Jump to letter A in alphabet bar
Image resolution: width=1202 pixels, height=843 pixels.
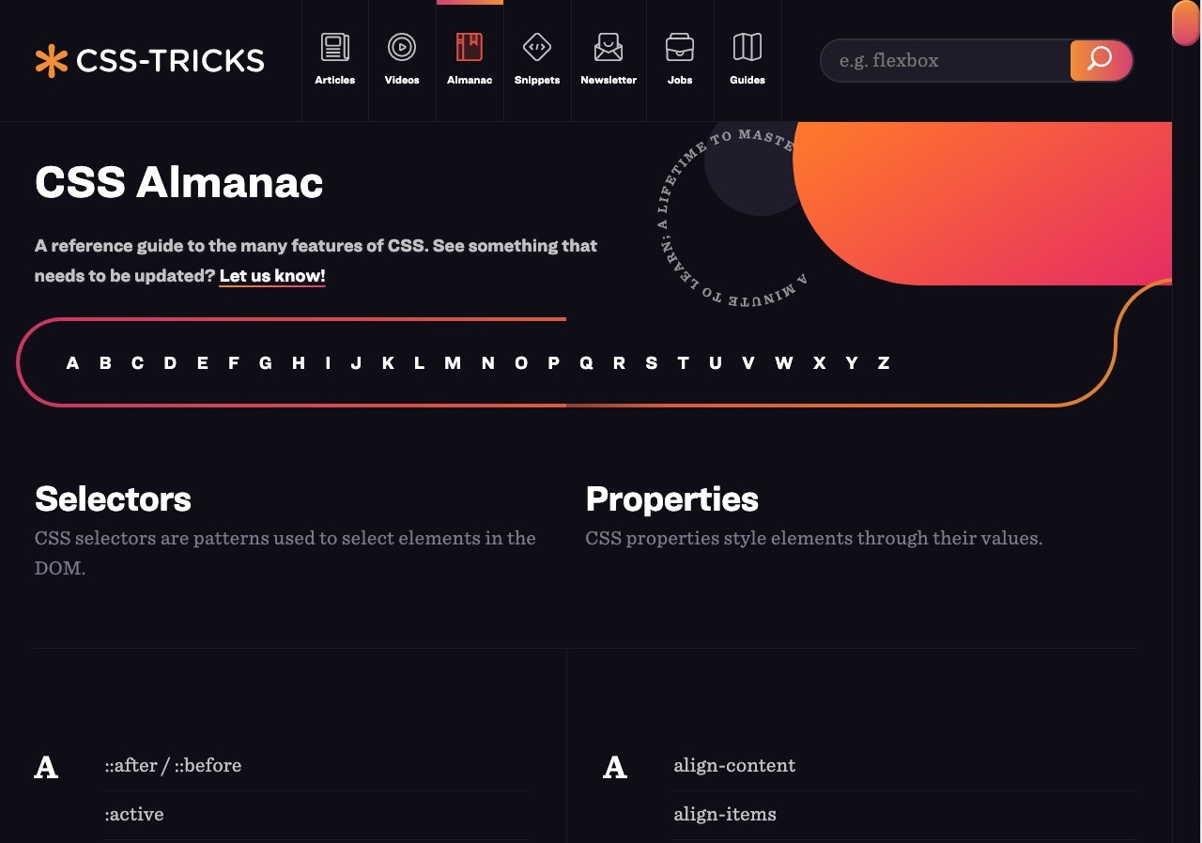click(72, 363)
